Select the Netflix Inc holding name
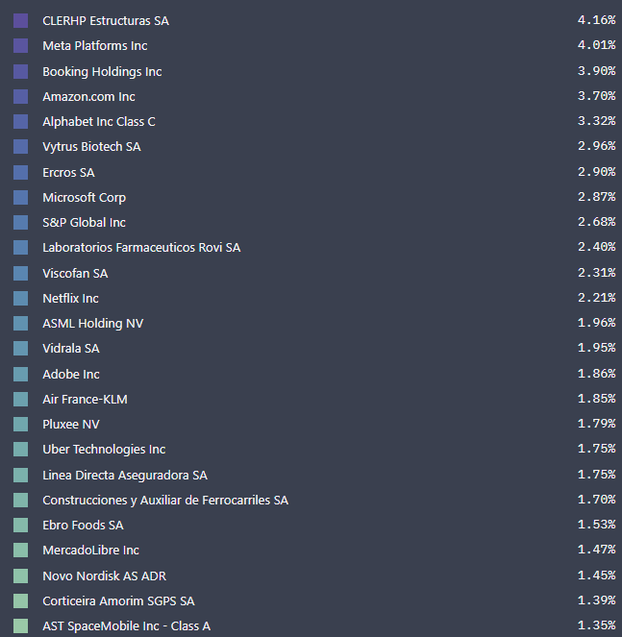 (71, 298)
